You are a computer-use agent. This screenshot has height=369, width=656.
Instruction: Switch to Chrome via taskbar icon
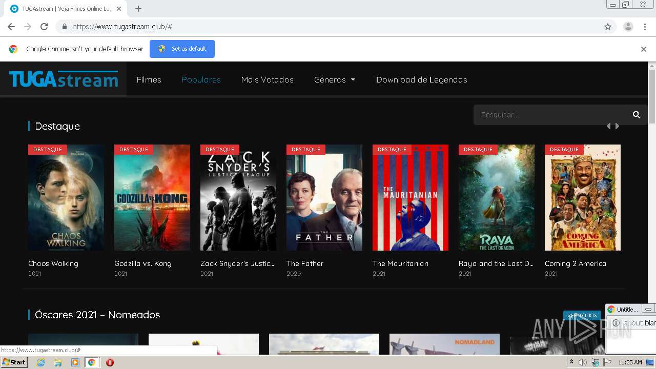click(x=91, y=362)
